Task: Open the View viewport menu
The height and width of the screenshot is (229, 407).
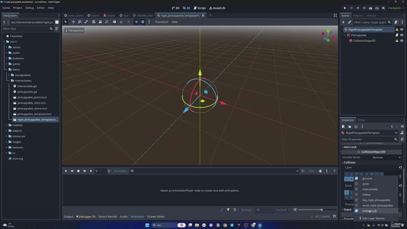Action: (175, 22)
